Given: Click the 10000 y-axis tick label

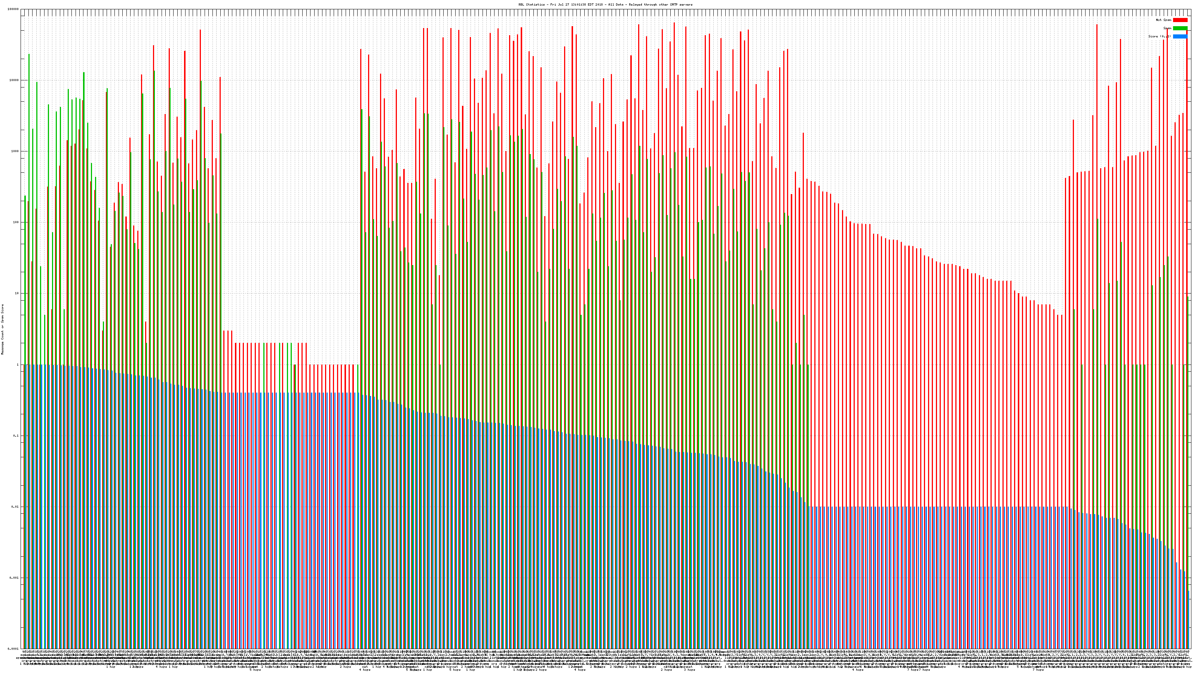Looking at the screenshot, I should point(14,80).
